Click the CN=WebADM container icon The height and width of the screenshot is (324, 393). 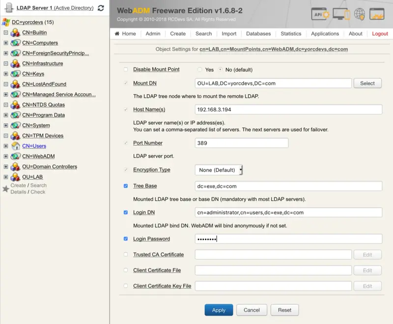[16, 156]
